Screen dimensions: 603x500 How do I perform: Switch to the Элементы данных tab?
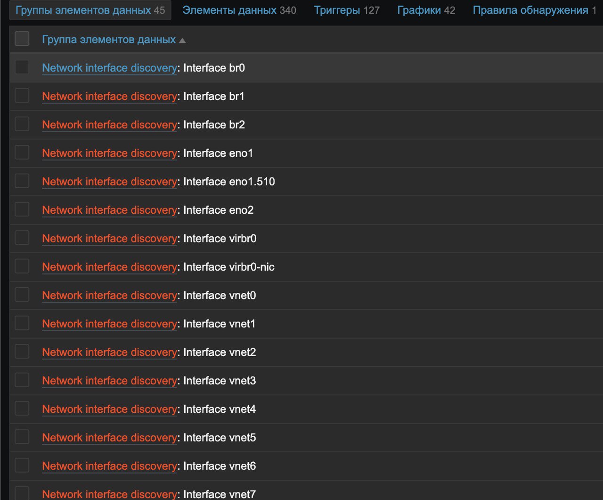pos(239,10)
